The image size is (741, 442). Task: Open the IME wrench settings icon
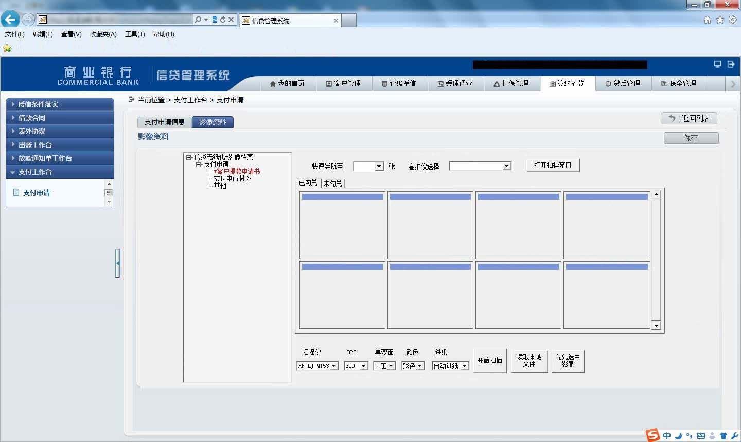(734, 436)
